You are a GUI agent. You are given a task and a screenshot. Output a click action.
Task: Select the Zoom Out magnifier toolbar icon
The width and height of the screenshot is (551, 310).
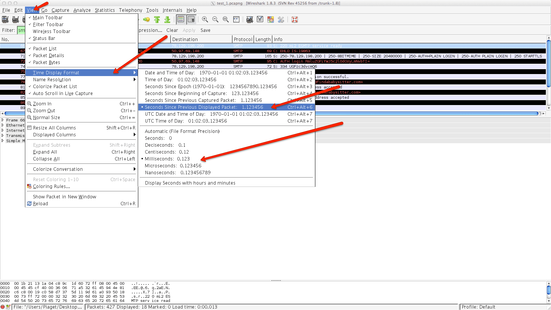(x=216, y=20)
